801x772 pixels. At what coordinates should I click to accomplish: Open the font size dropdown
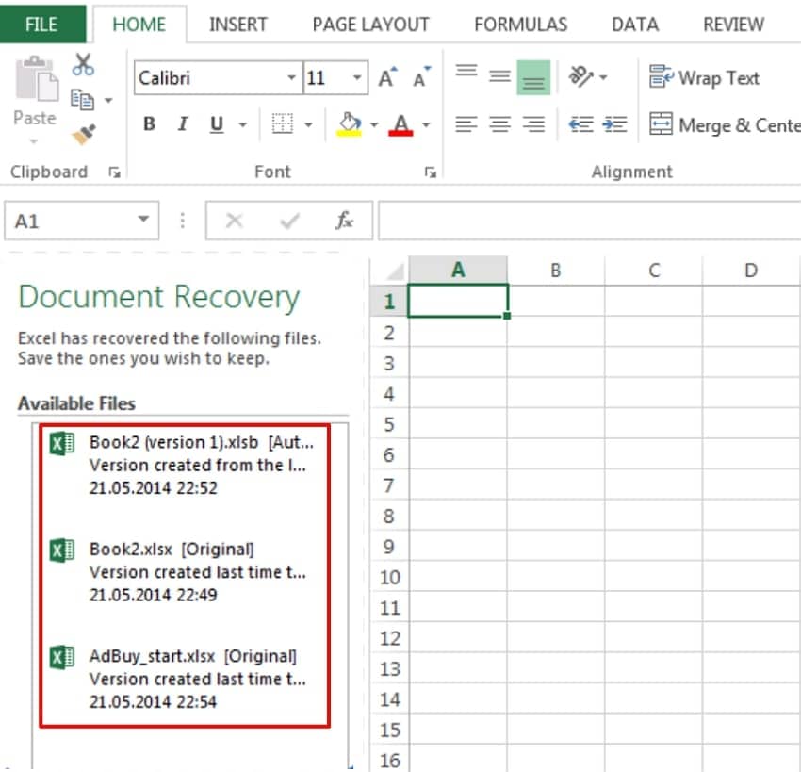(x=357, y=76)
